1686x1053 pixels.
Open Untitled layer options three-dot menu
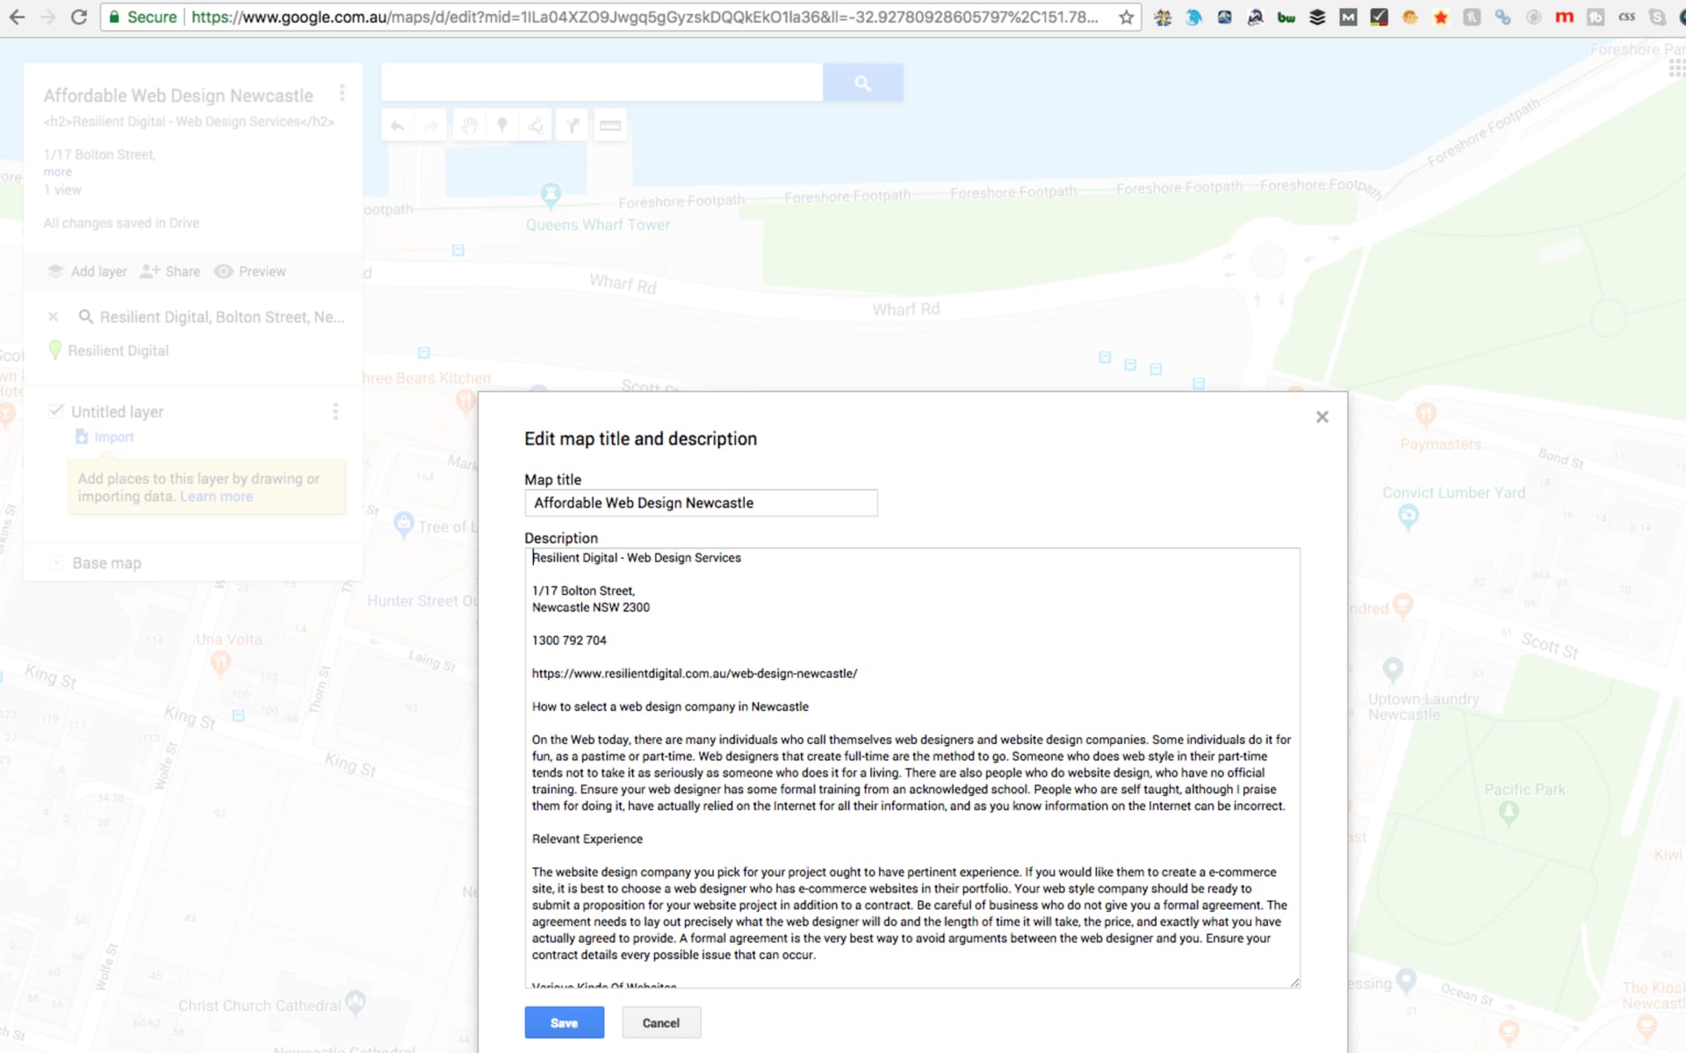tap(335, 412)
